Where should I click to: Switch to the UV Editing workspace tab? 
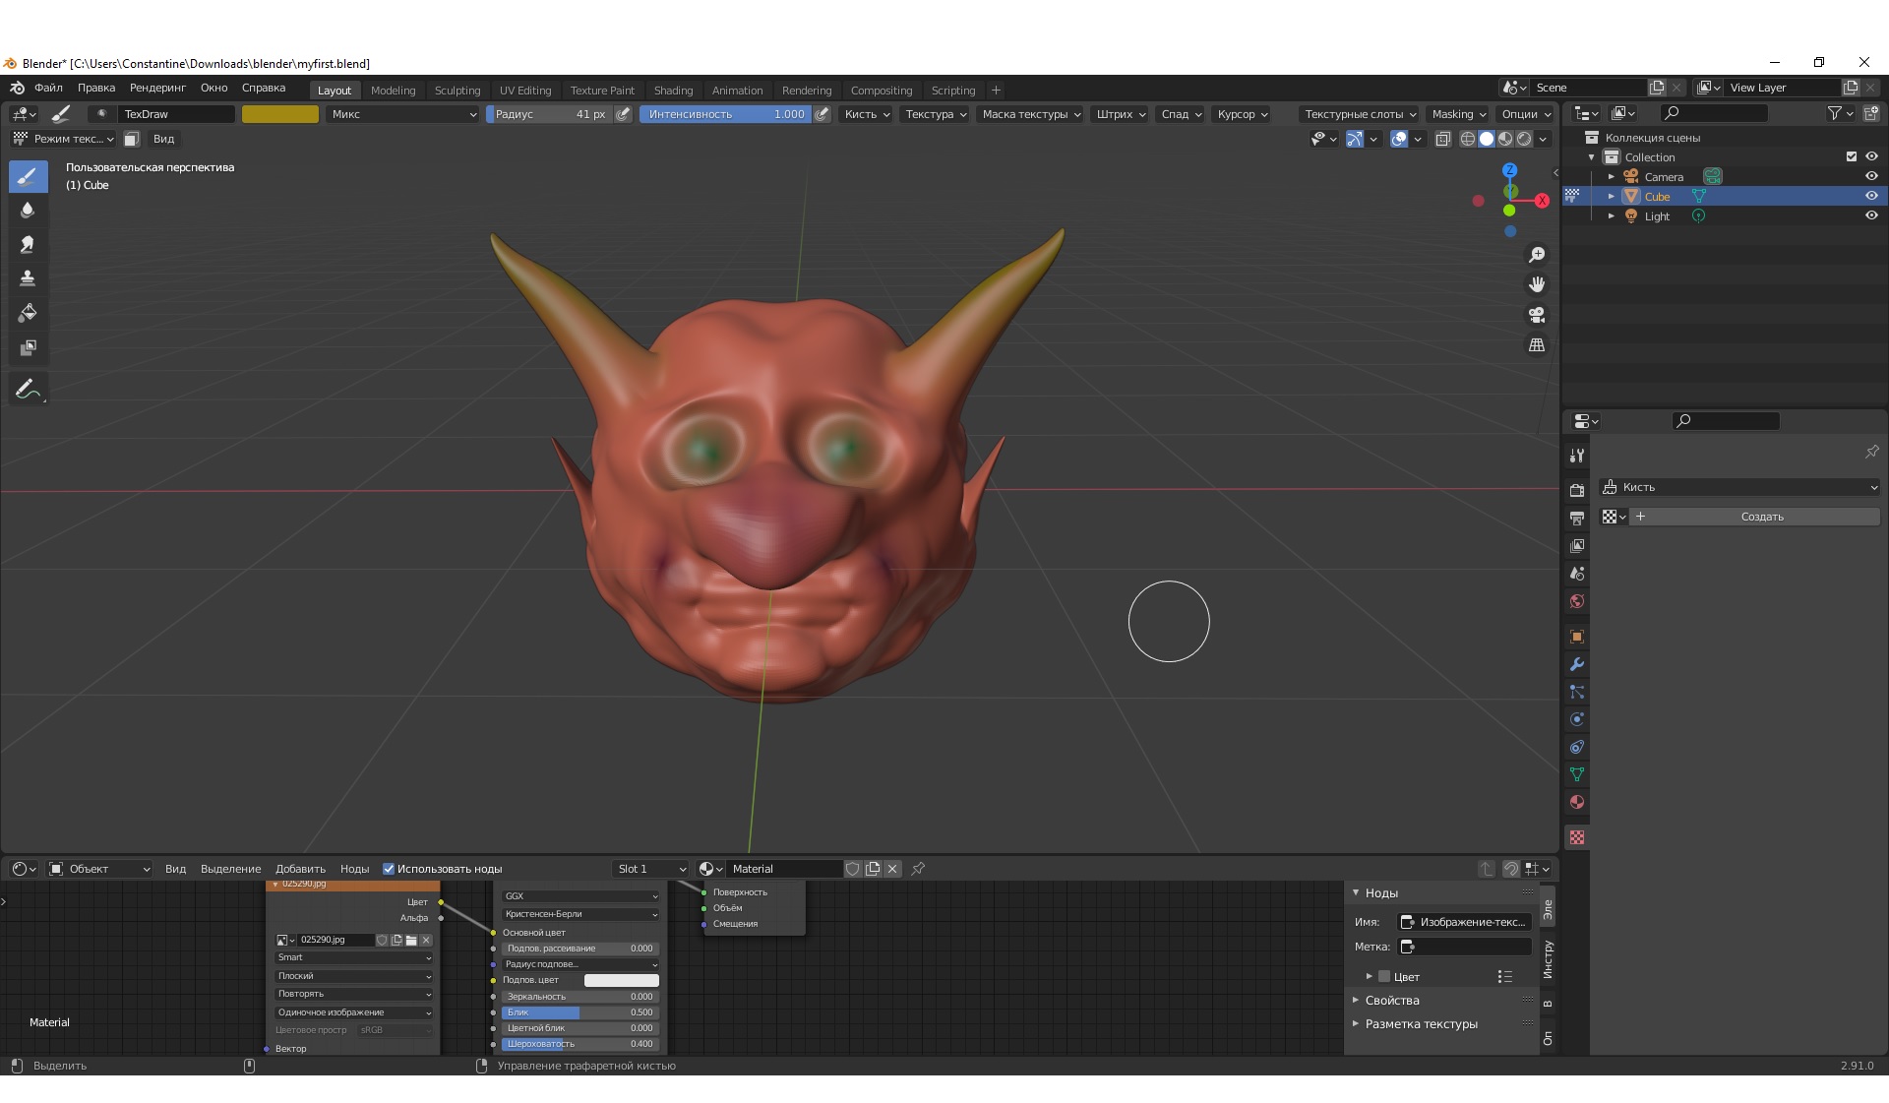[525, 90]
